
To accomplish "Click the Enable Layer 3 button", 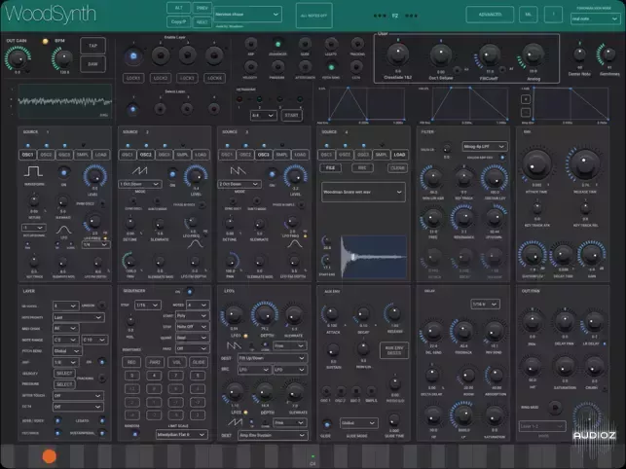I will coord(187,55).
